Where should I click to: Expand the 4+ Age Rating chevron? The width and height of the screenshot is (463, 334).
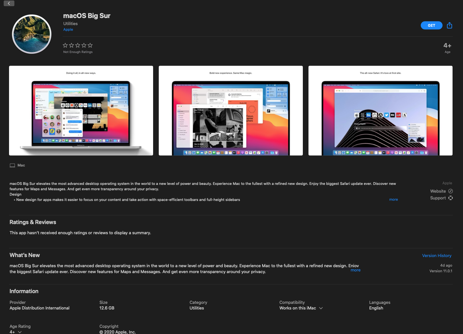(20, 332)
